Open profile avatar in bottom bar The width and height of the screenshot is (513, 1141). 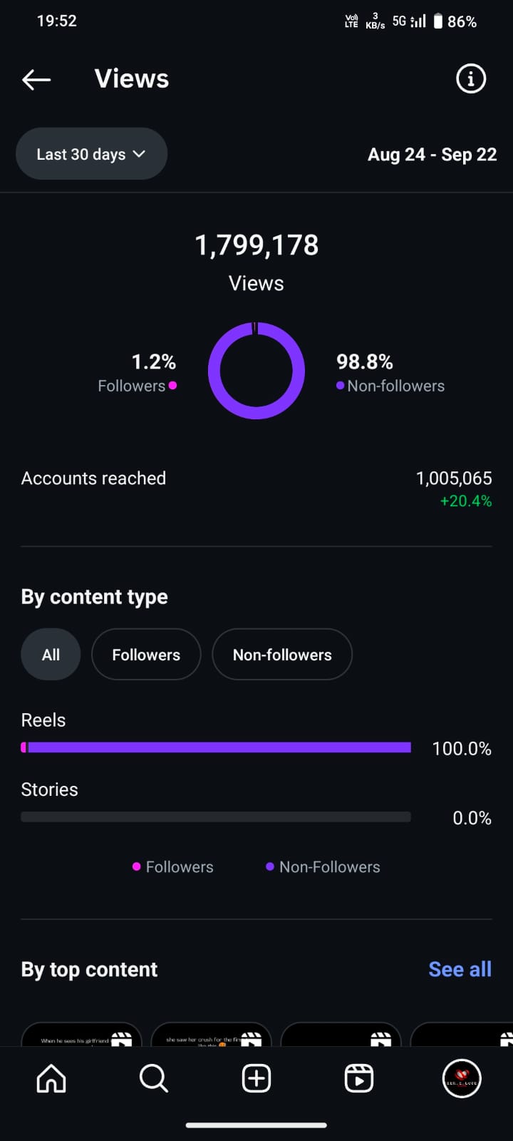[462, 1078]
